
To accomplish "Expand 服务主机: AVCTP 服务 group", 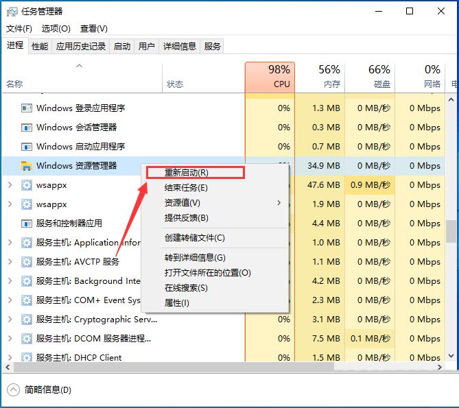I will [10, 261].
